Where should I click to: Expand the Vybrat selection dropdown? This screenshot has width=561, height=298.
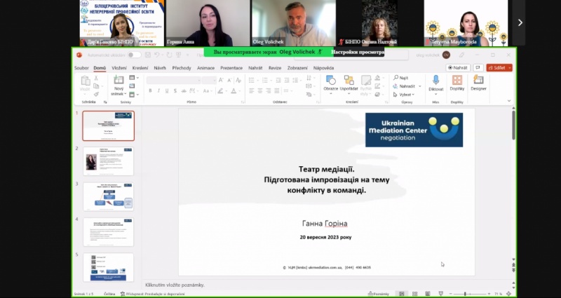click(x=405, y=94)
